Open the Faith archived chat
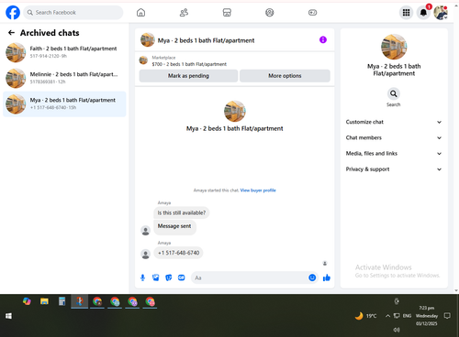 click(64, 52)
